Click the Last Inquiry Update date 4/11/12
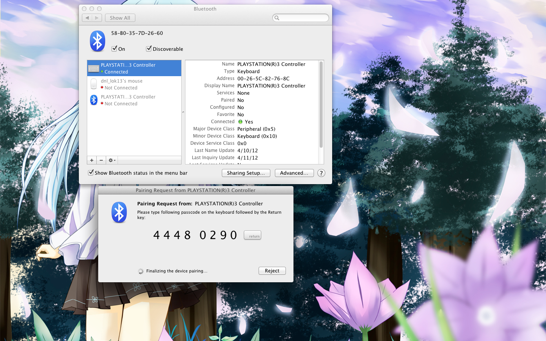Viewport: 546px width, 341px height. coord(248,158)
